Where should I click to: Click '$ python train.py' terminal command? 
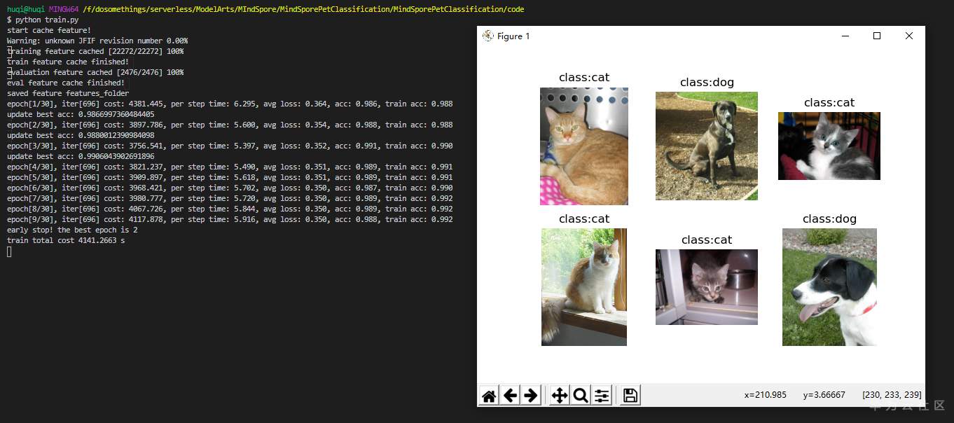[x=43, y=20]
